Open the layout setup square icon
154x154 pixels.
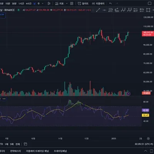pyautogui.click(x=149, y=3)
